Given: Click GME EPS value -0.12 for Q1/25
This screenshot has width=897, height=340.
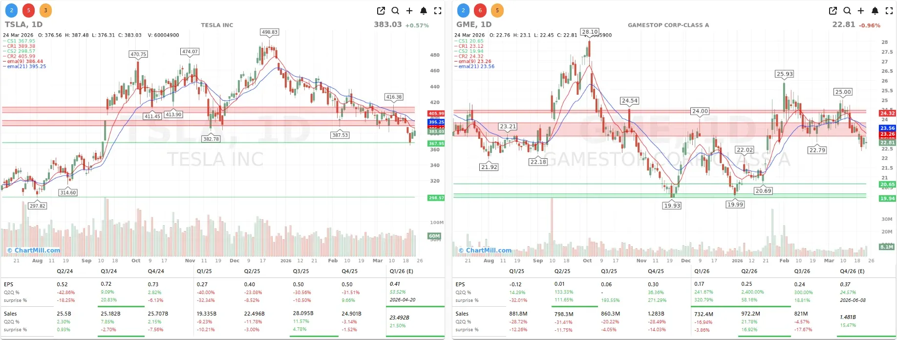Looking at the screenshot, I should (515, 284).
